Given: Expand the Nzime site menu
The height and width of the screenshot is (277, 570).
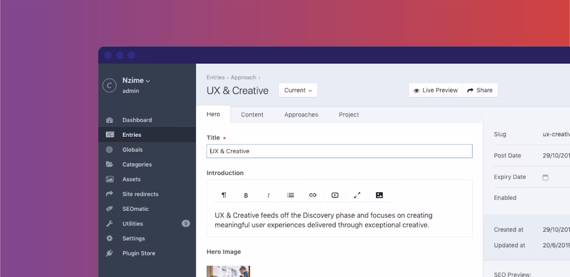Looking at the screenshot, I should [136, 80].
